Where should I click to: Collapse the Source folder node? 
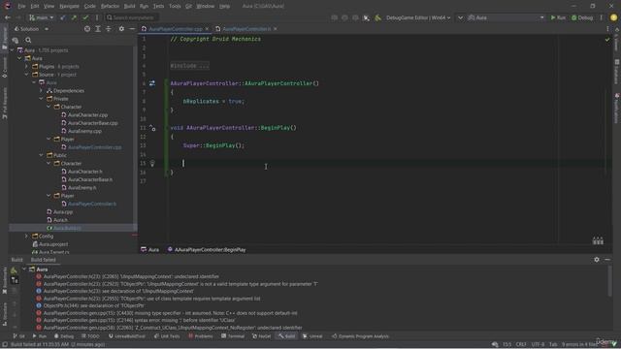tap(26, 75)
